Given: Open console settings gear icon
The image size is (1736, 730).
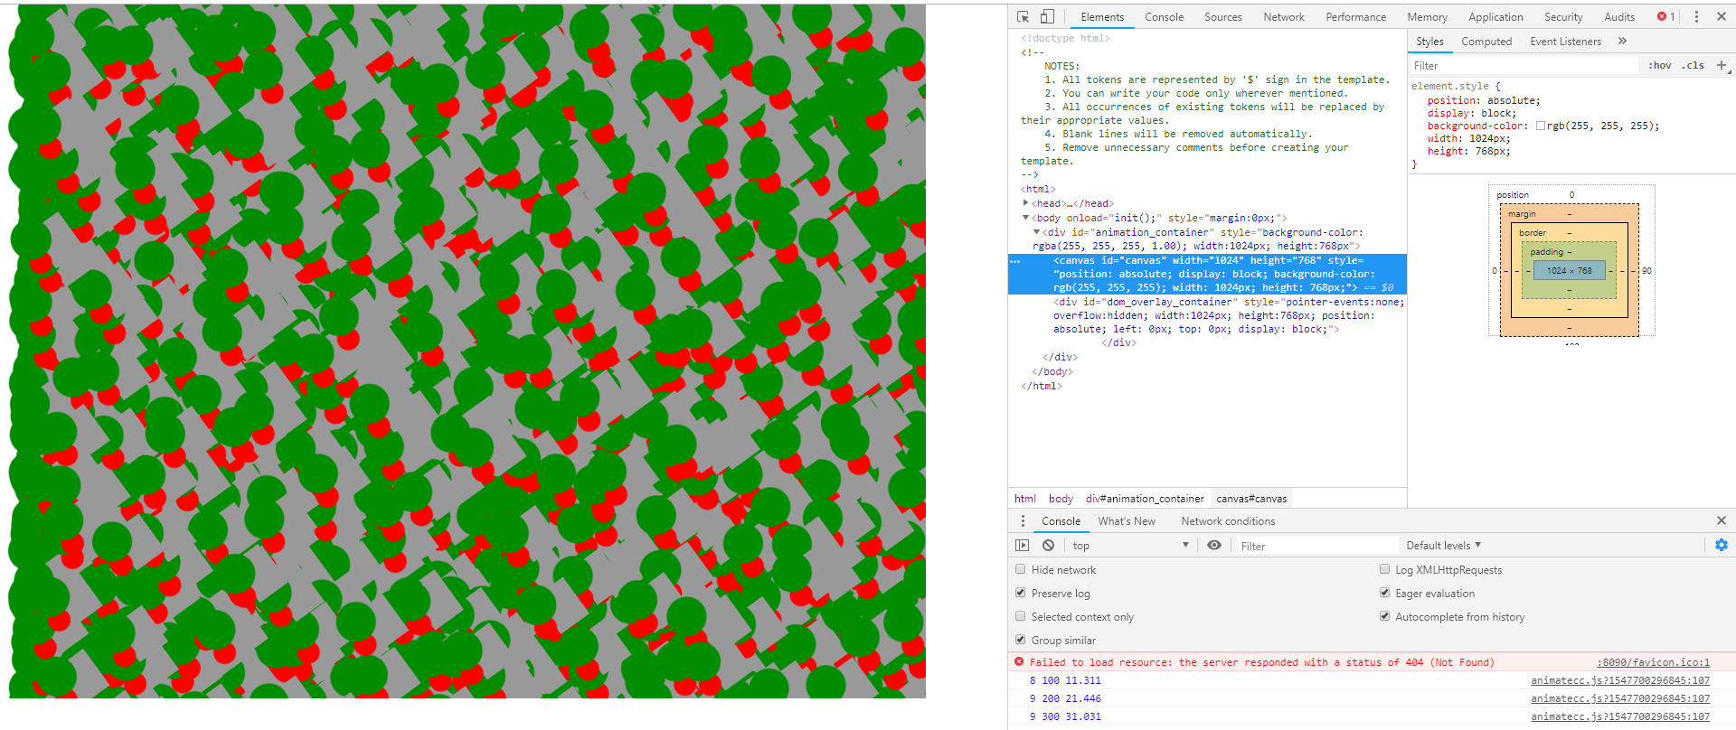Looking at the screenshot, I should tap(1721, 545).
